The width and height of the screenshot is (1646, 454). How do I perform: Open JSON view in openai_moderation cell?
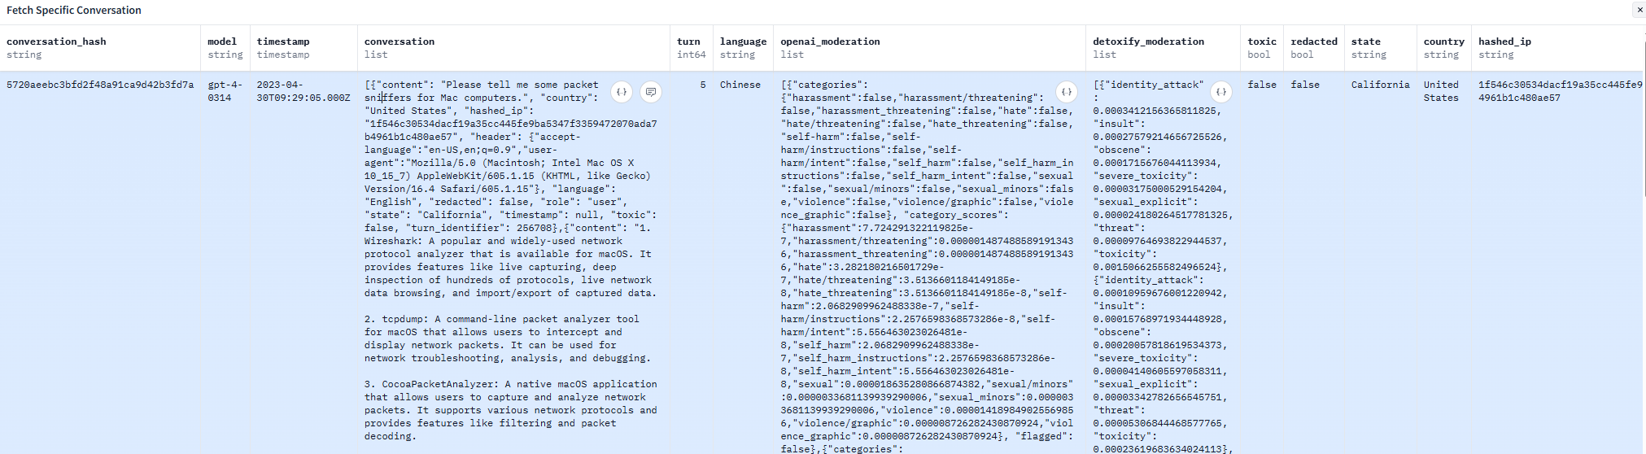1067,92
